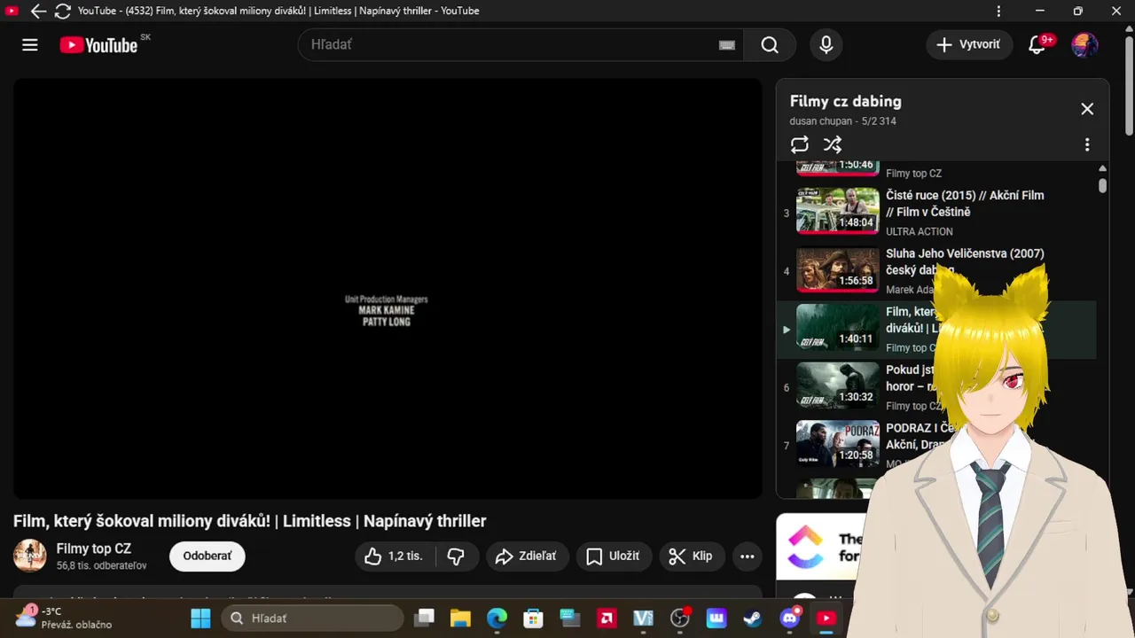
Task: Subscribe with the Odoberať button
Action: [x=207, y=556]
